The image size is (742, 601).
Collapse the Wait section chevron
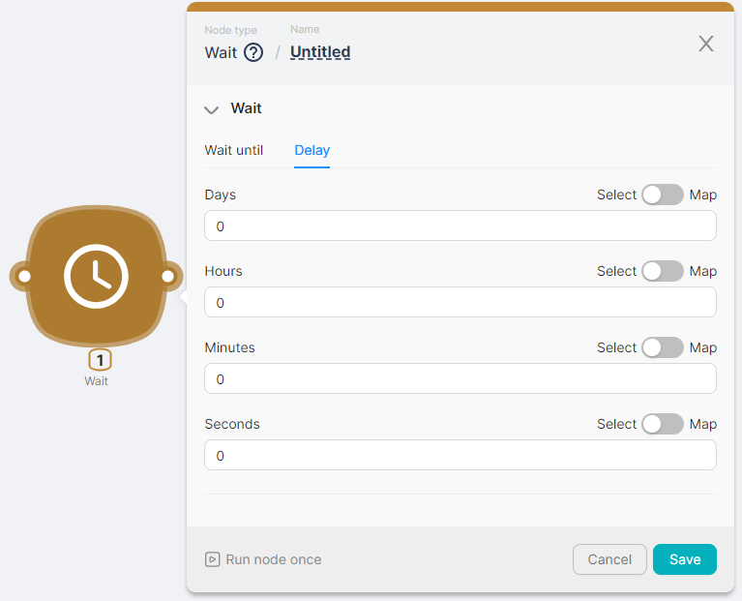click(212, 109)
